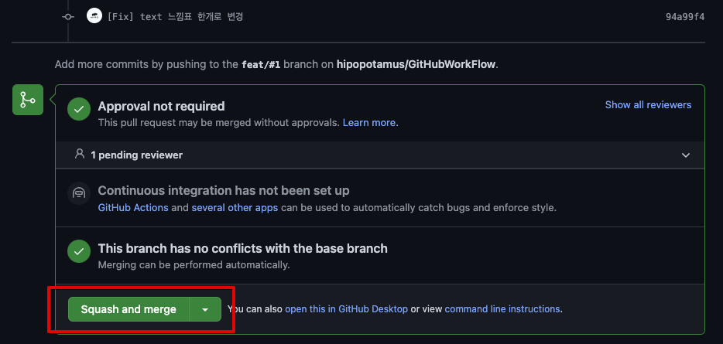Click the Approval not required check icon
Screen dimensions: 723x344
coord(79,110)
